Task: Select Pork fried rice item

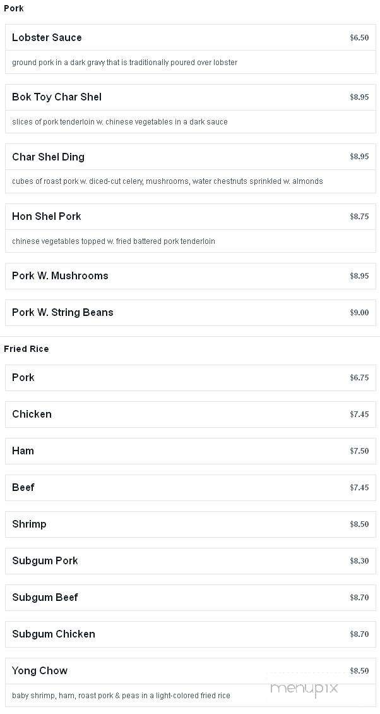Action: pos(191,377)
